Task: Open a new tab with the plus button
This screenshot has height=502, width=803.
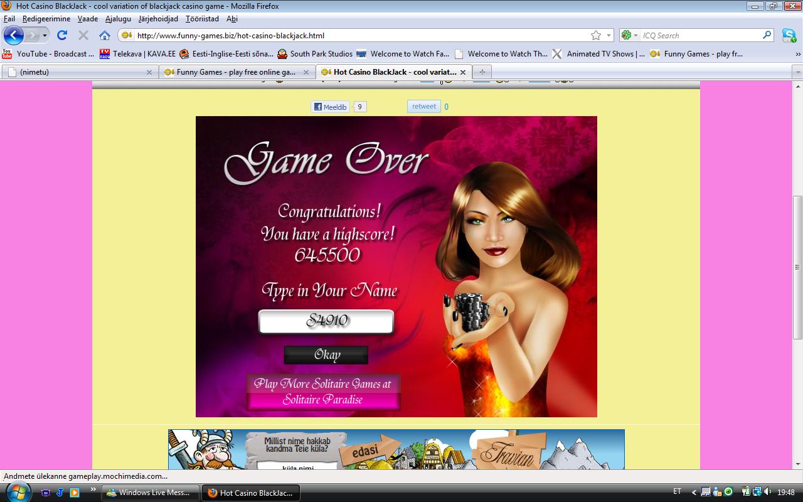Action: 482,72
